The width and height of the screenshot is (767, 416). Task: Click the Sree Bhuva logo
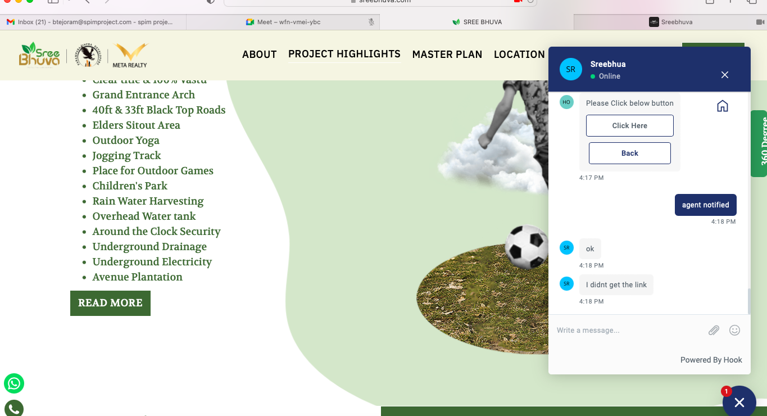[39, 55]
